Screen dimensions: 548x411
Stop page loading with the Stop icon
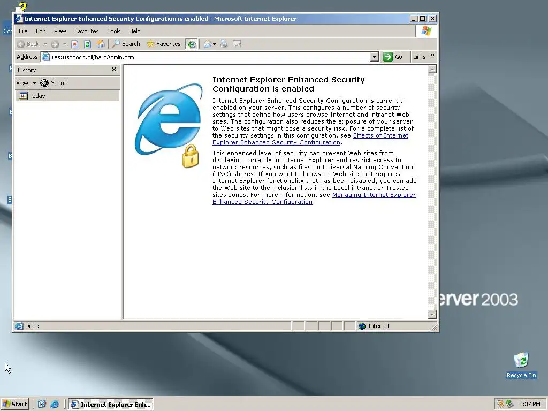point(74,44)
